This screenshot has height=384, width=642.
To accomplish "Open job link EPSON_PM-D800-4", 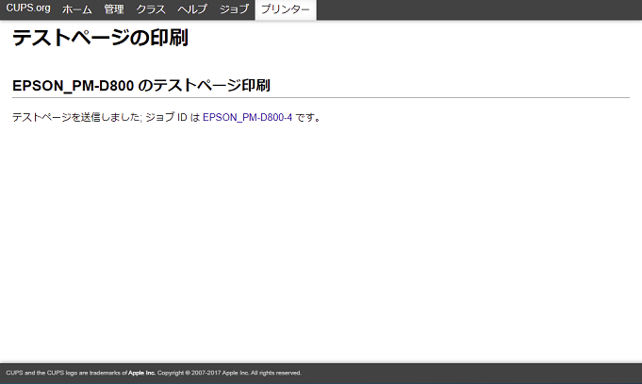I will pyautogui.click(x=247, y=117).
